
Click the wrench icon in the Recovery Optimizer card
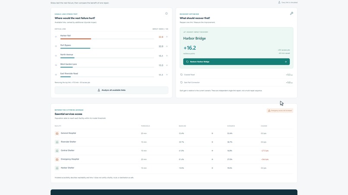pos(291,13)
